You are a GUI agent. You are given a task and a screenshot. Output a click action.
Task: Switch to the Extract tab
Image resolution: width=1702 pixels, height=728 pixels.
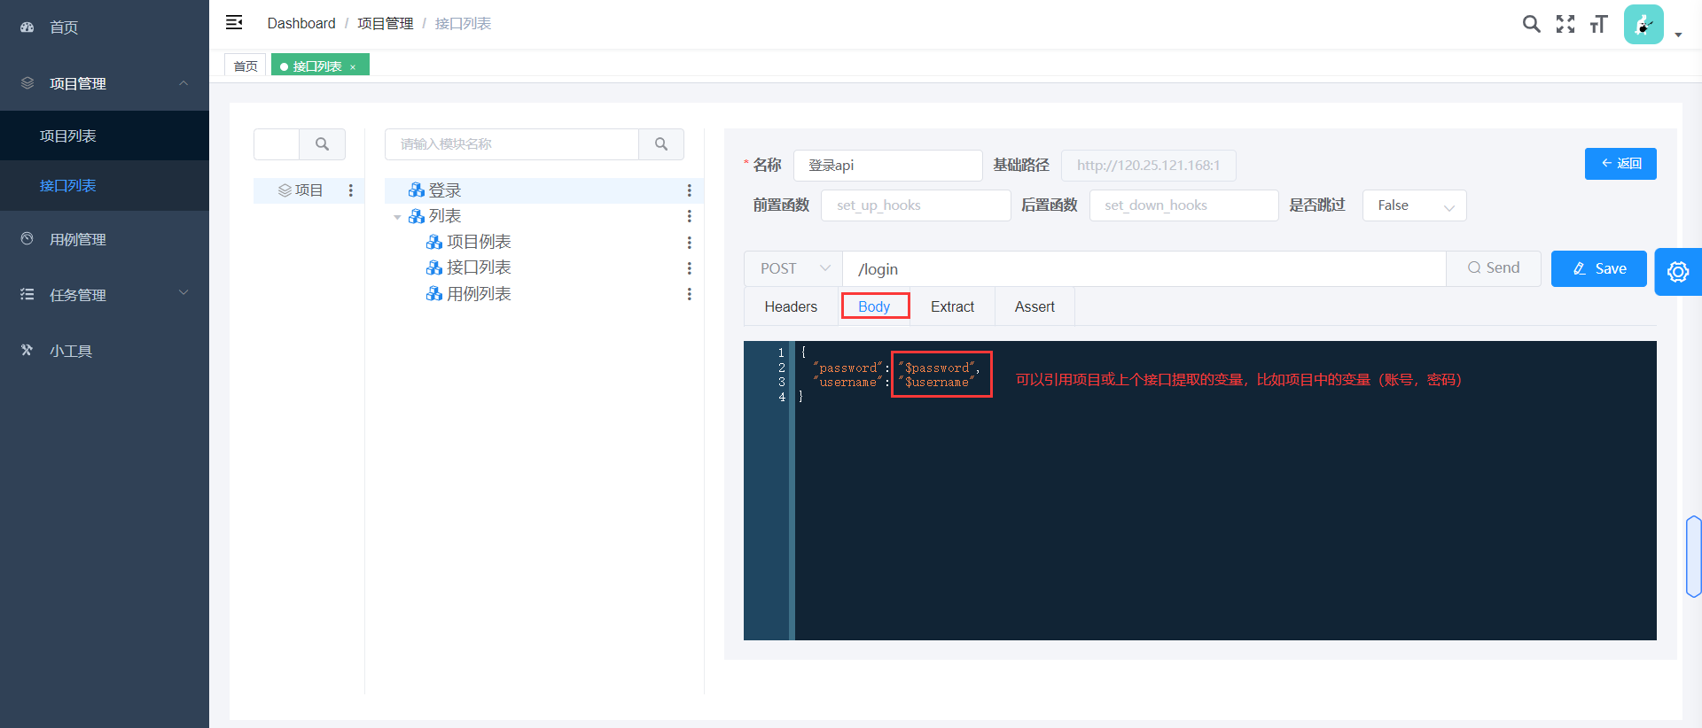pos(952,306)
